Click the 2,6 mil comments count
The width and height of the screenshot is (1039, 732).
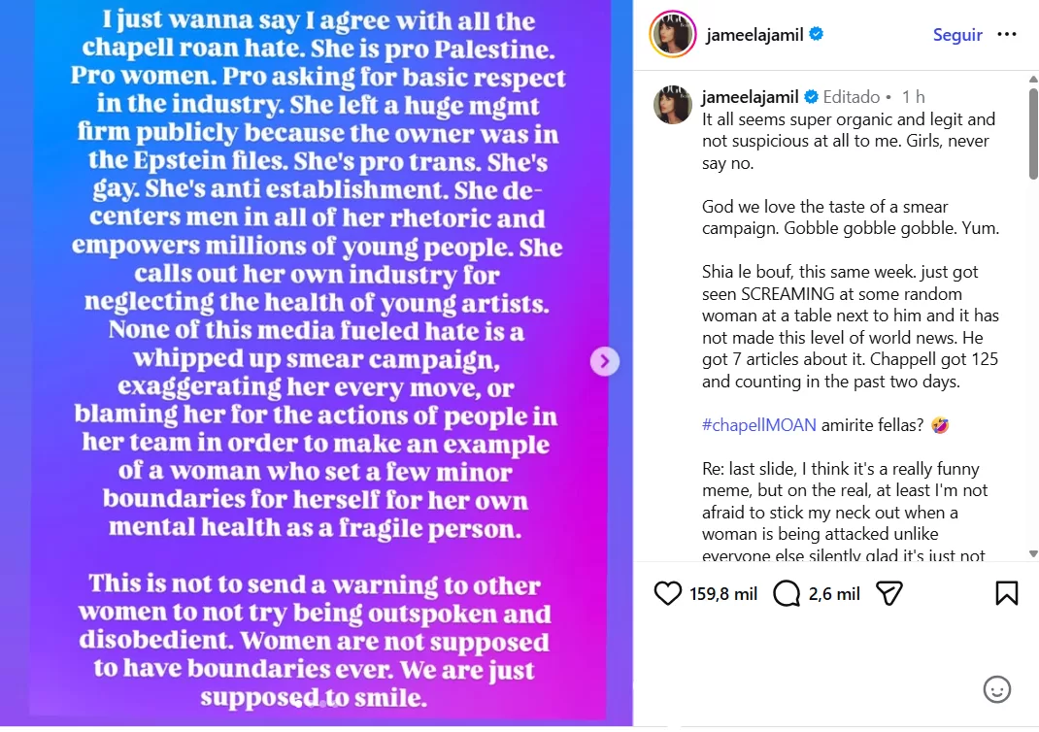pyautogui.click(x=834, y=593)
